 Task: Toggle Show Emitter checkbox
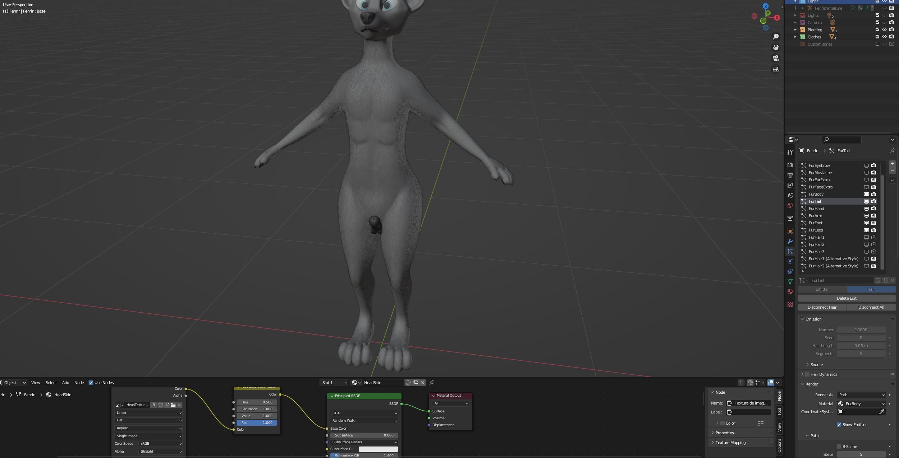839,425
